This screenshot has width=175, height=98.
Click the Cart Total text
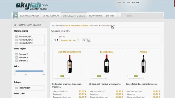(x=131, y=2)
